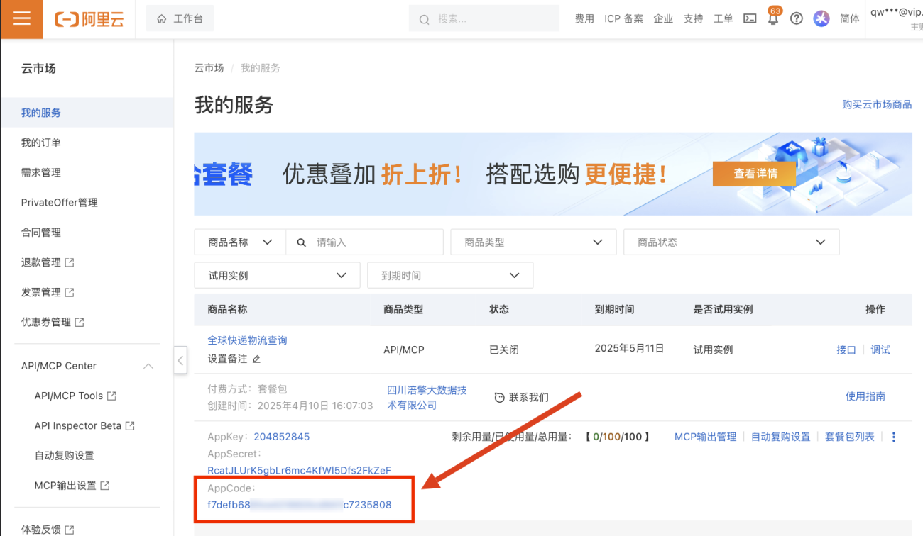Collapse the sidebar with the arrow handle

click(180, 360)
